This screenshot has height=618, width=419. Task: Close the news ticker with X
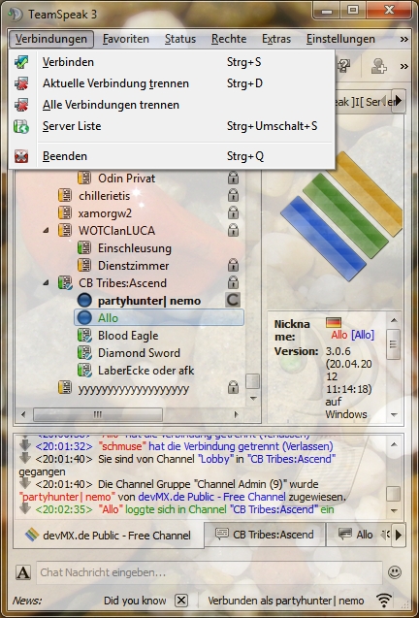(x=181, y=601)
